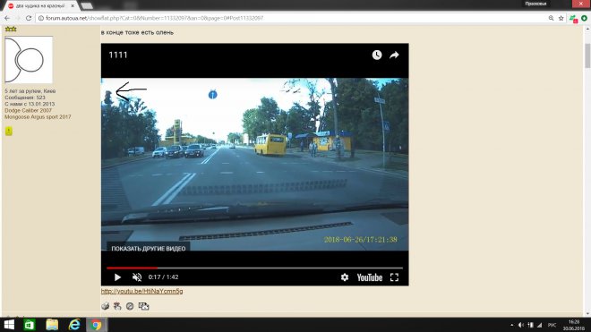Click the round third post action icon

(x=130, y=306)
